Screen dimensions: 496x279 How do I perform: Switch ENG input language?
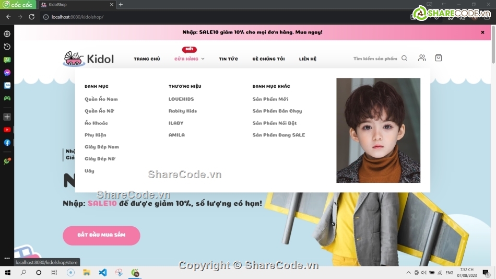pyautogui.click(x=449, y=273)
